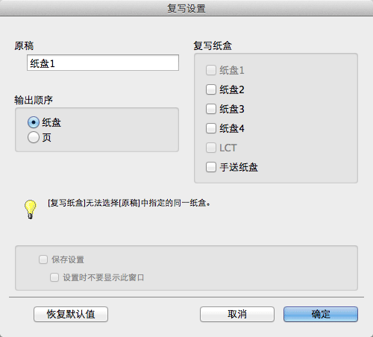Screen dimensions: 373x337
Task: Click the hint text about 复写纸盒 selection
Action: click(x=129, y=203)
